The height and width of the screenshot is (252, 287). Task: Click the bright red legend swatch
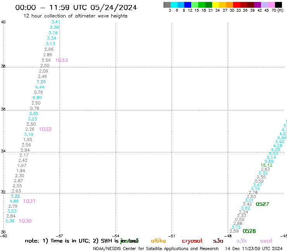tap(237, 5)
